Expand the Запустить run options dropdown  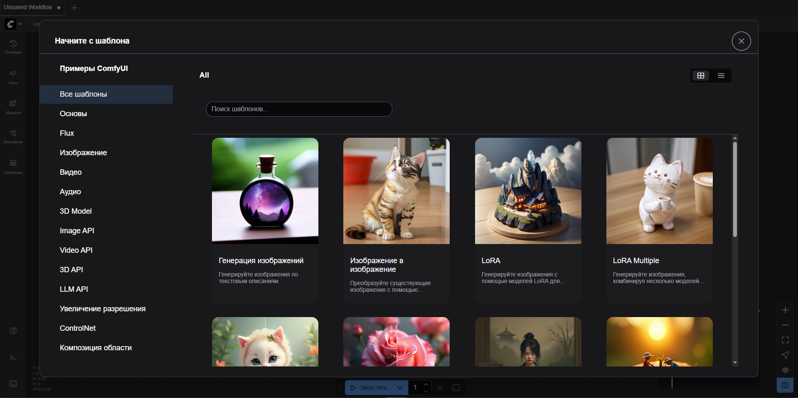[x=399, y=388]
